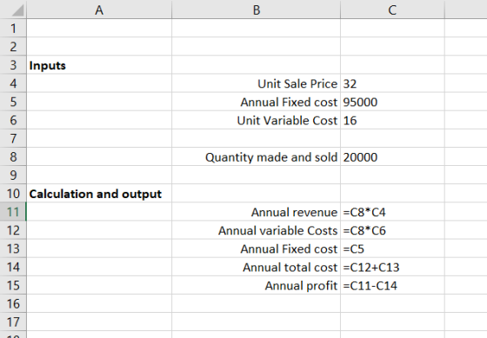Click the quantity value 20000 cell
The height and width of the screenshot is (338, 487).
click(x=392, y=156)
